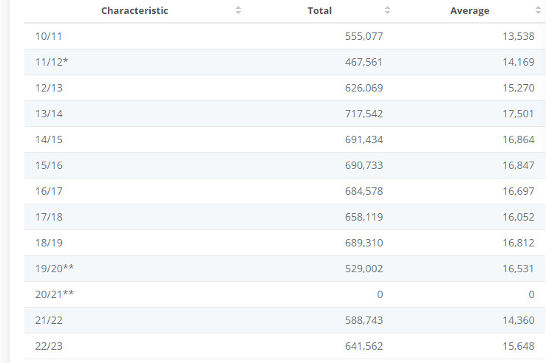Select the average value 14,360
Image resolution: width=546 pixels, height=363 pixels.
[x=516, y=320]
